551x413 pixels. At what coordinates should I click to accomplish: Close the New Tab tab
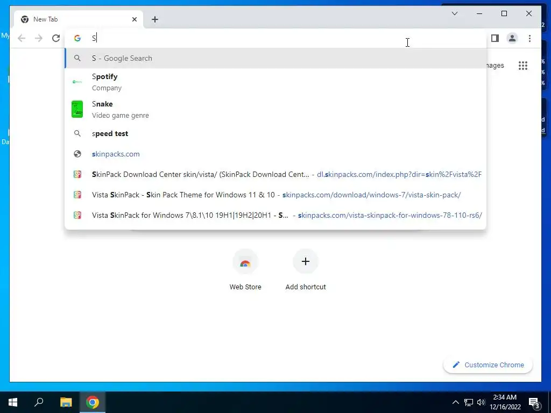tap(134, 19)
